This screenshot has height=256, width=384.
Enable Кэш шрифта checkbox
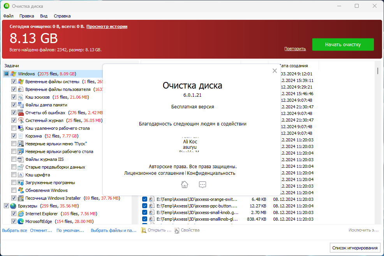coord(14,175)
